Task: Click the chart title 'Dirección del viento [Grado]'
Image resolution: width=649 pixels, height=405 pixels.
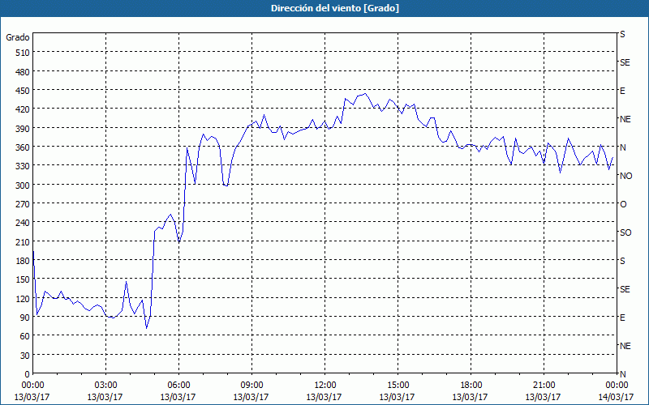Action: (335, 8)
